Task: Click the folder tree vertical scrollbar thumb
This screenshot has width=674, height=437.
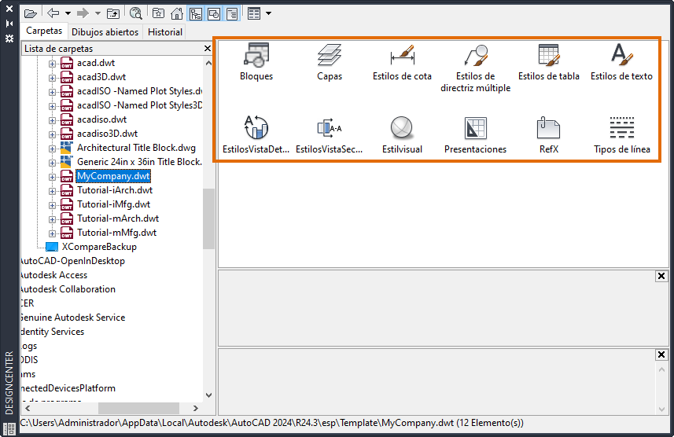Action: (208, 218)
